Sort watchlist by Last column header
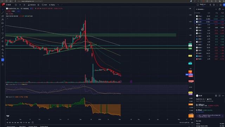The image size is (225, 127). click(x=209, y=13)
